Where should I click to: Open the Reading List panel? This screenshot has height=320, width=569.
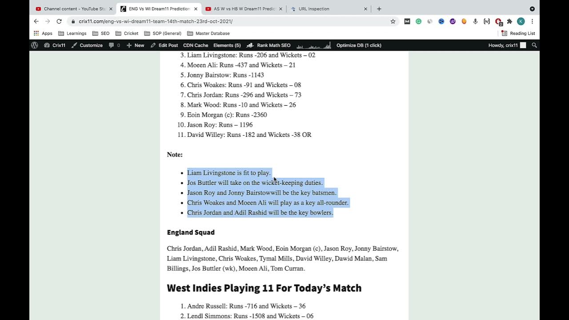tap(518, 33)
